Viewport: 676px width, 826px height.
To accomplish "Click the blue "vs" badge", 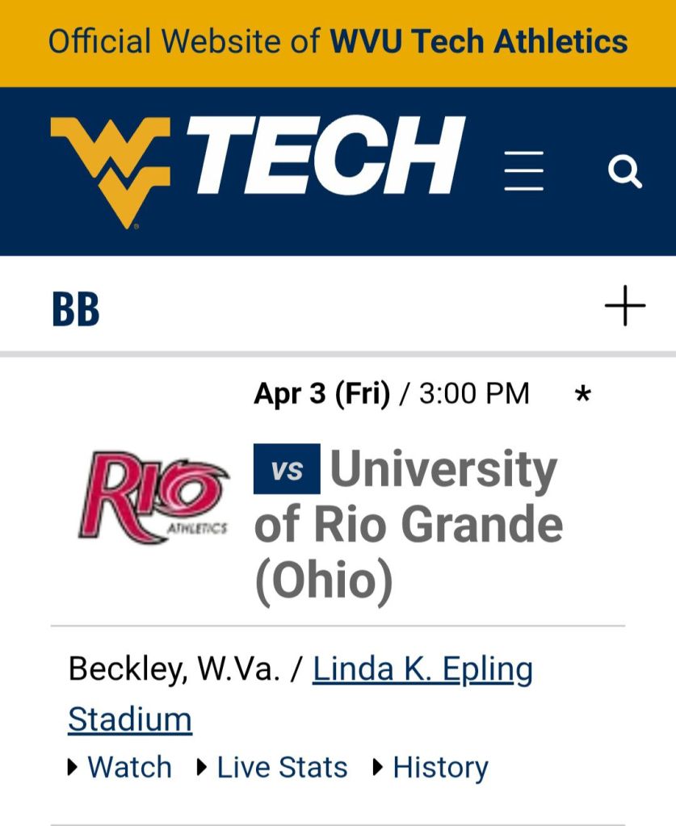I will point(287,469).
